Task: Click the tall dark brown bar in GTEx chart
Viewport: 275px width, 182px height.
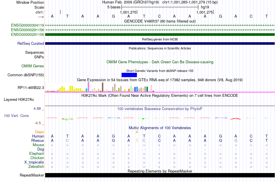Action: point(102,87)
